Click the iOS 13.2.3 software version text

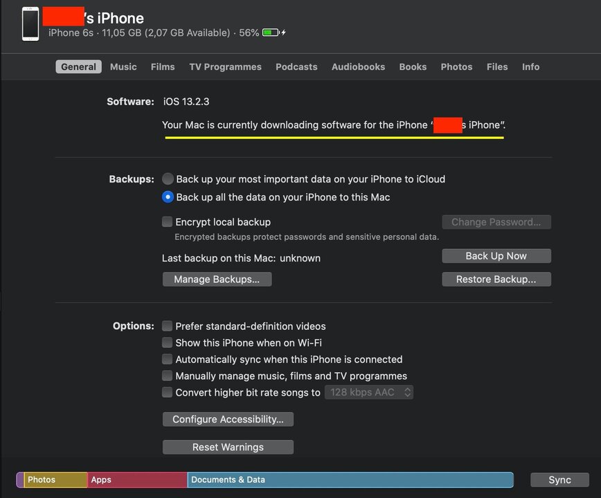click(186, 102)
